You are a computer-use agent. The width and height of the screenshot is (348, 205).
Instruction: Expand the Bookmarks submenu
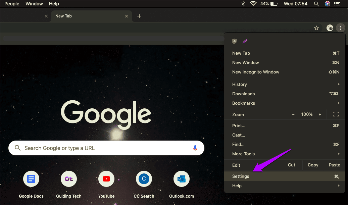(x=285, y=103)
